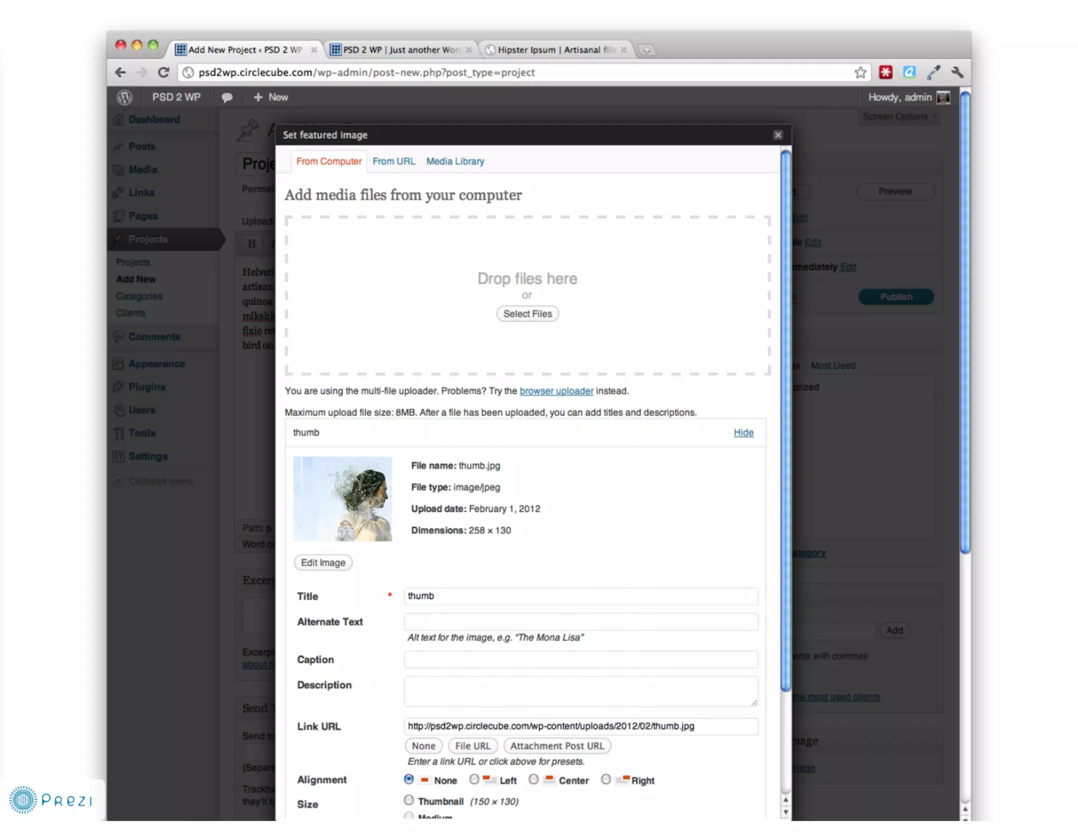Click into the Alternate Text field
1078x833 pixels.
coord(581,622)
